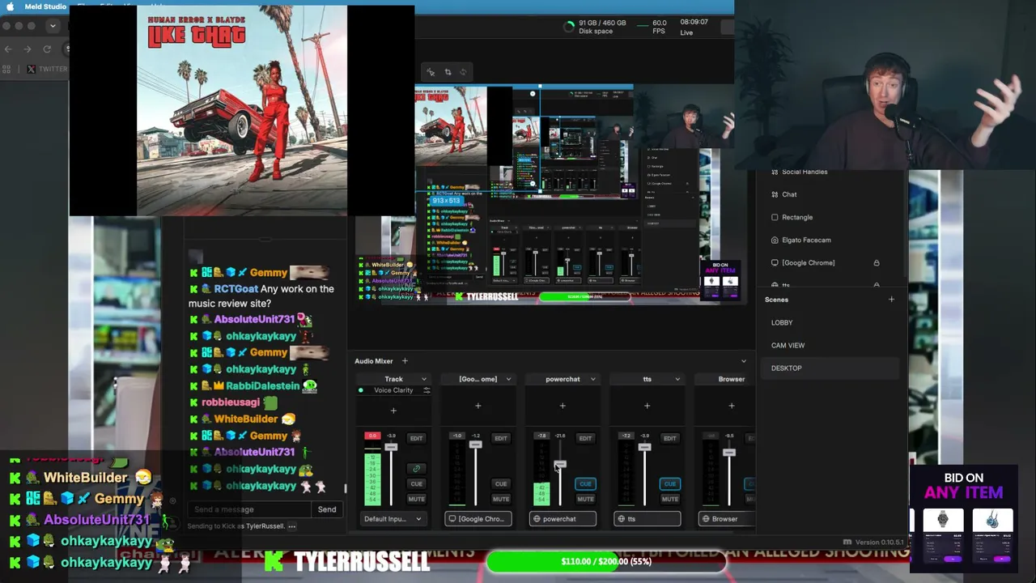Click the disk space ring indicator
1036x583 pixels.
(x=569, y=27)
